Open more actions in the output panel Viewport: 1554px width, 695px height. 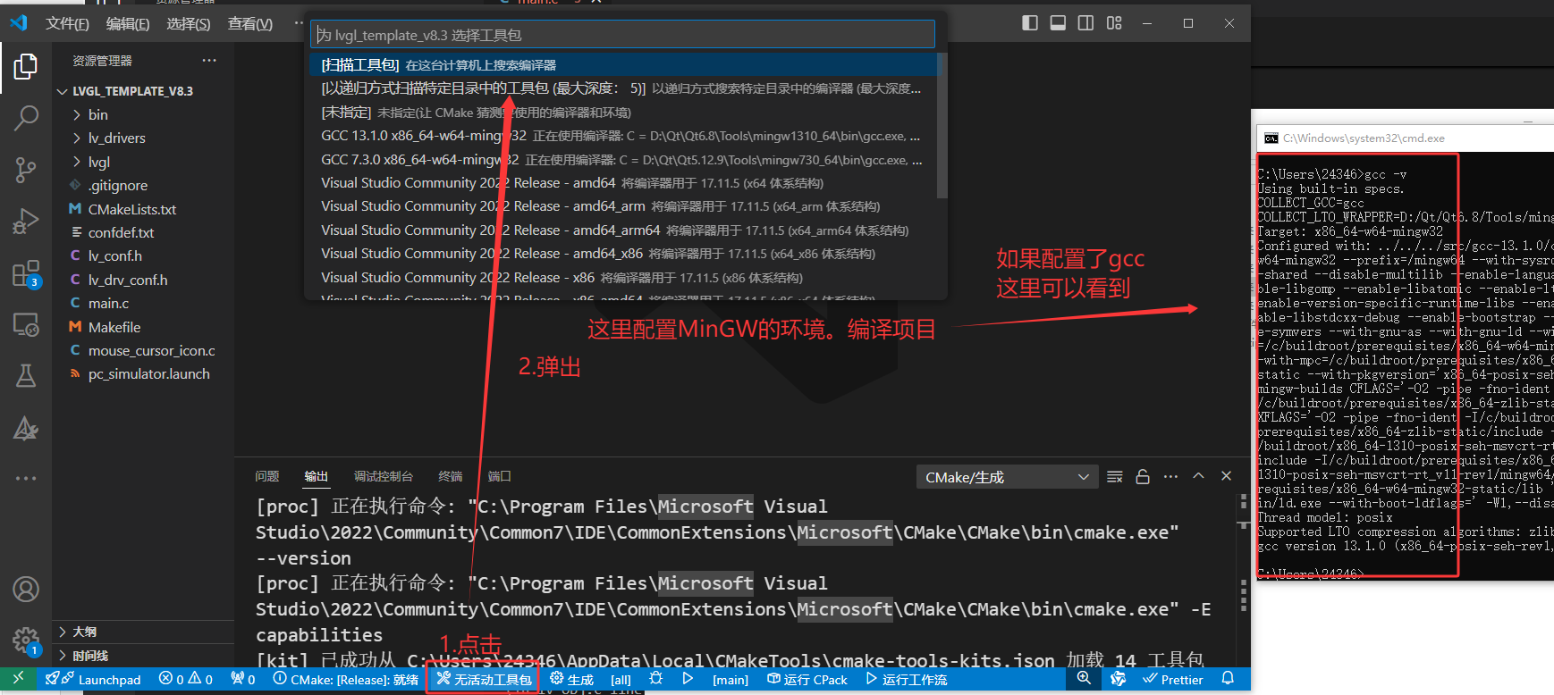coord(1170,477)
